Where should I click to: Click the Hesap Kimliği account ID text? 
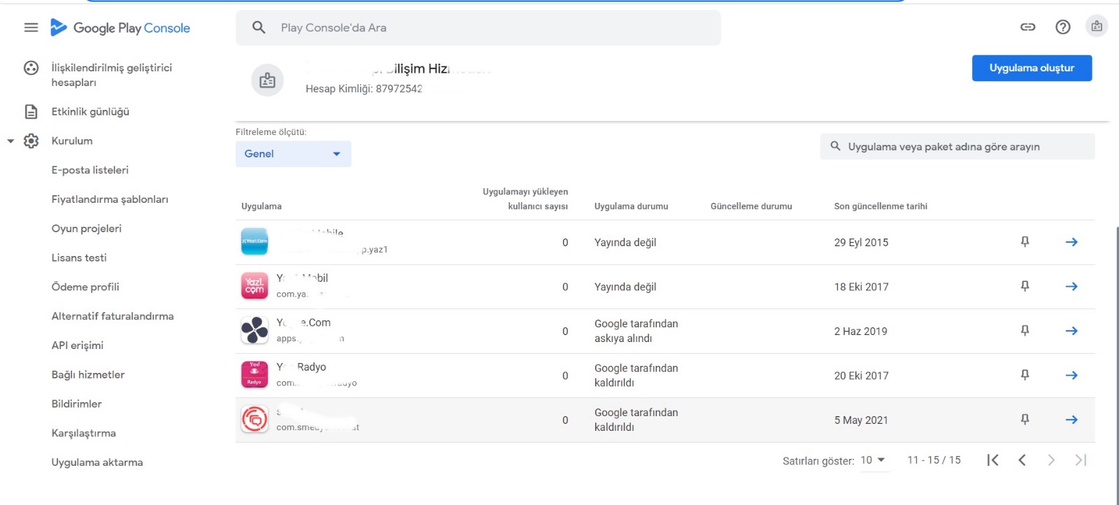(x=364, y=89)
